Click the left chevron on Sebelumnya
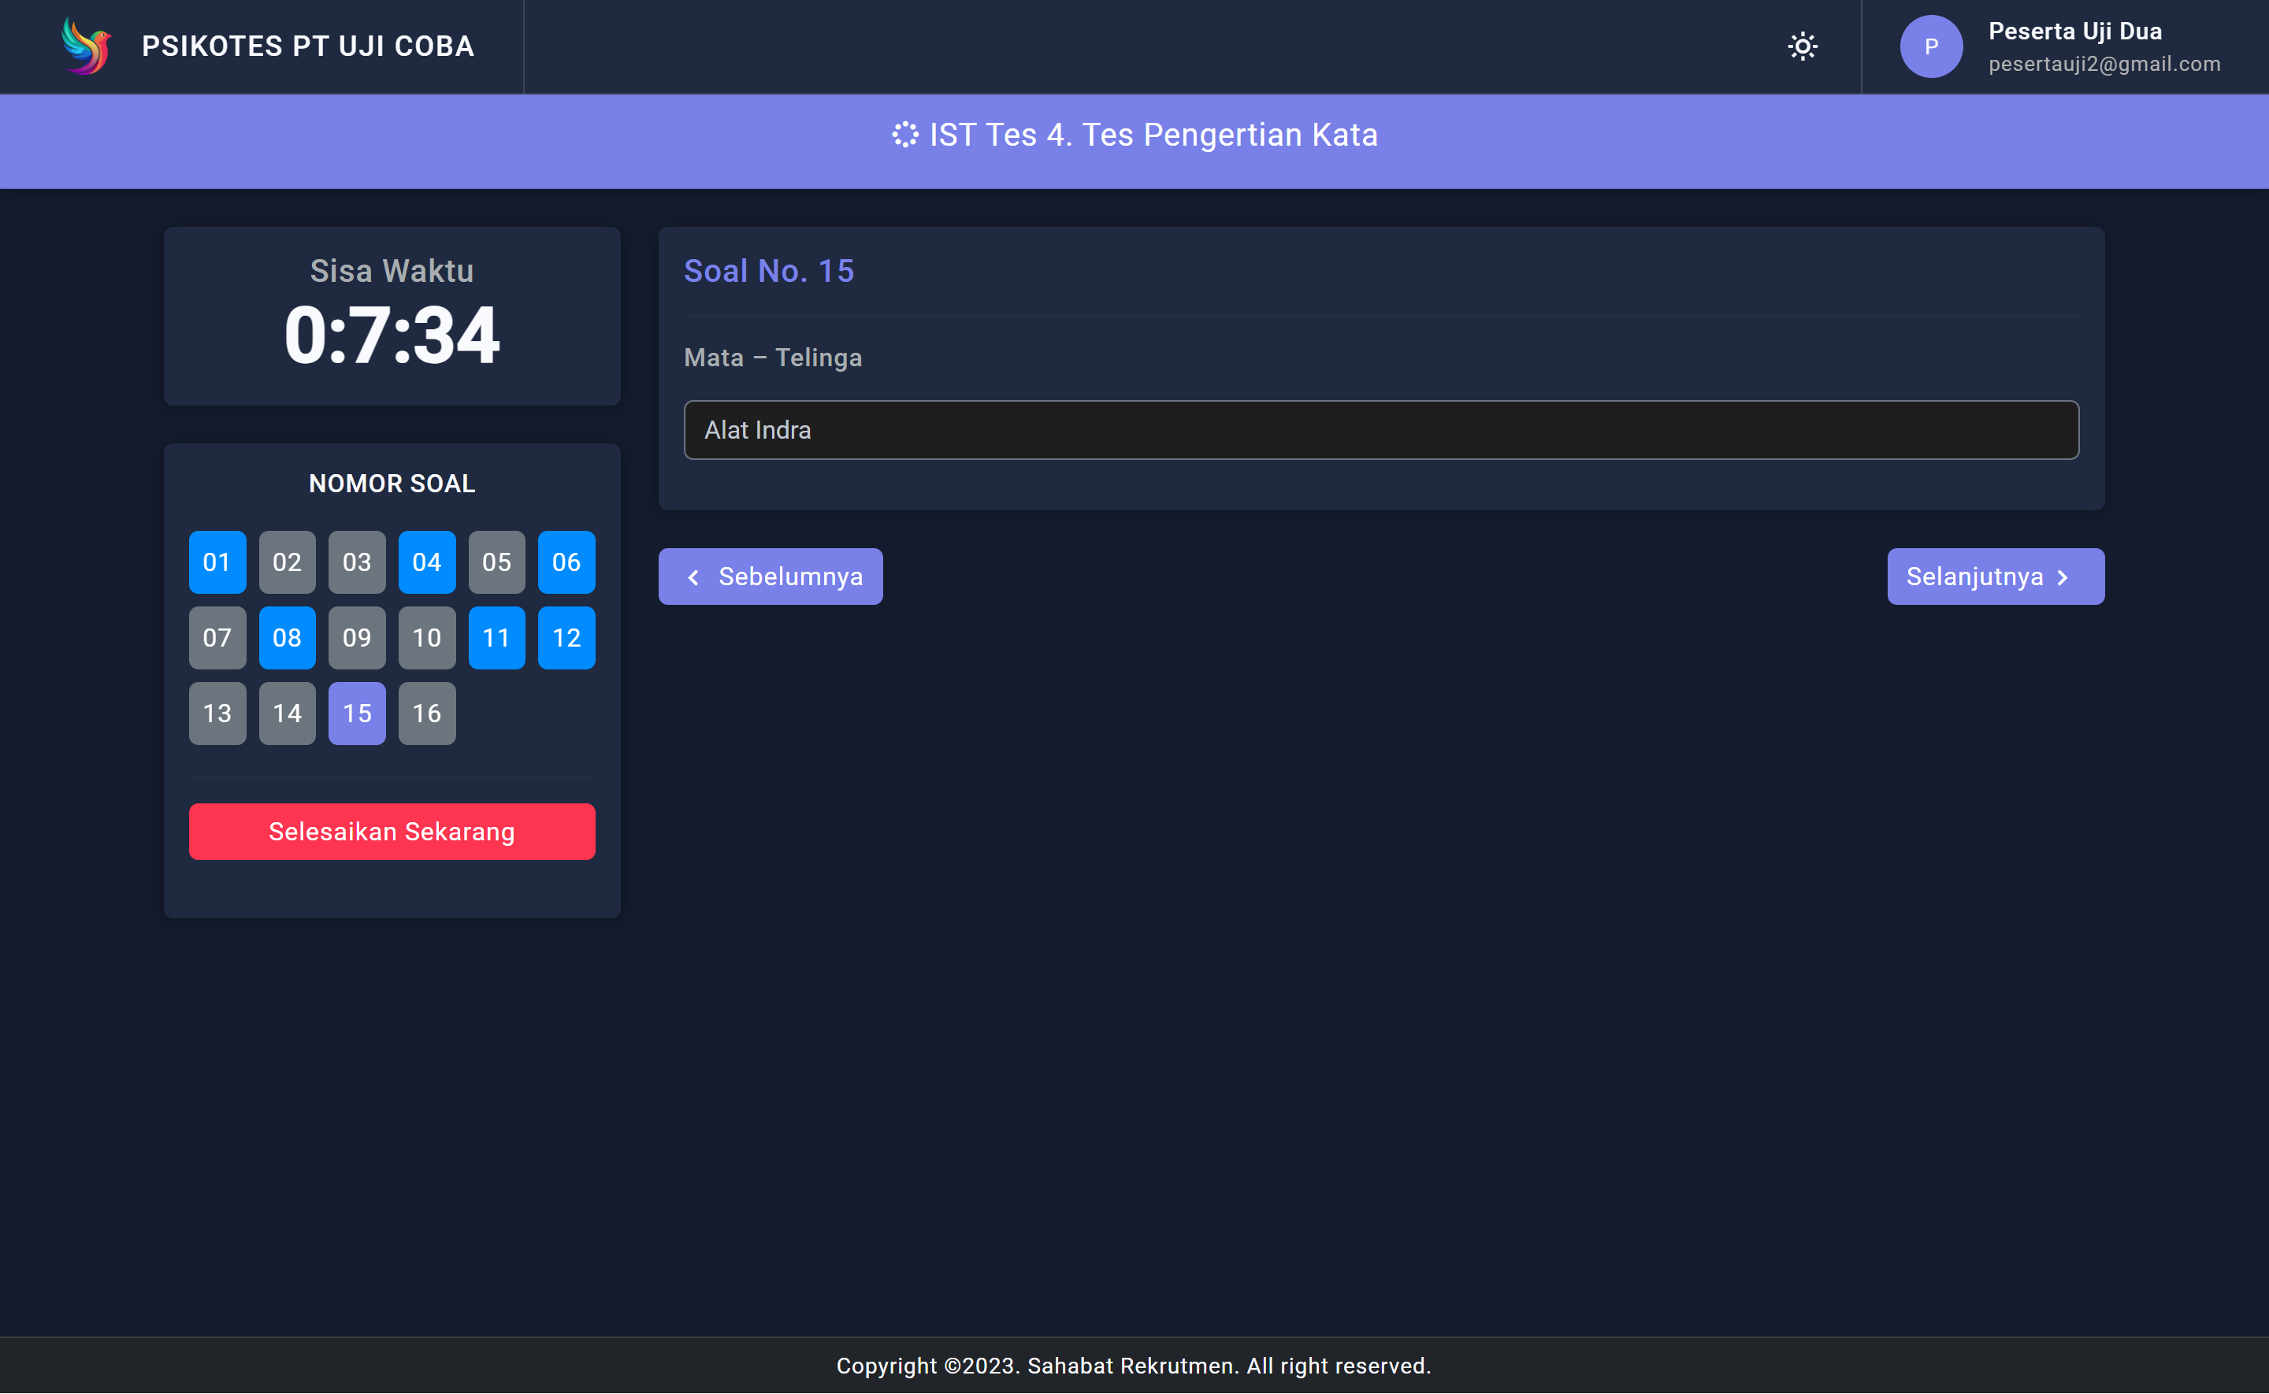Image resolution: width=2269 pixels, height=1394 pixels. 694,577
